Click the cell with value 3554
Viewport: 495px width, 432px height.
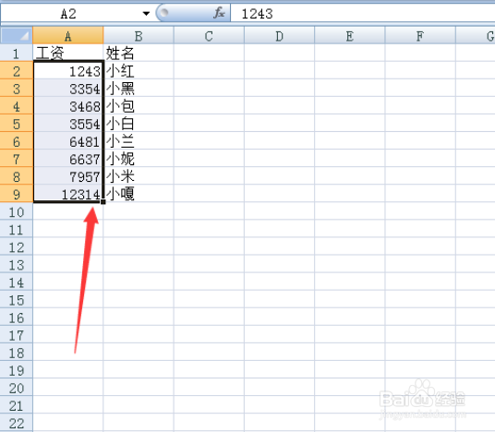point(67,123)
